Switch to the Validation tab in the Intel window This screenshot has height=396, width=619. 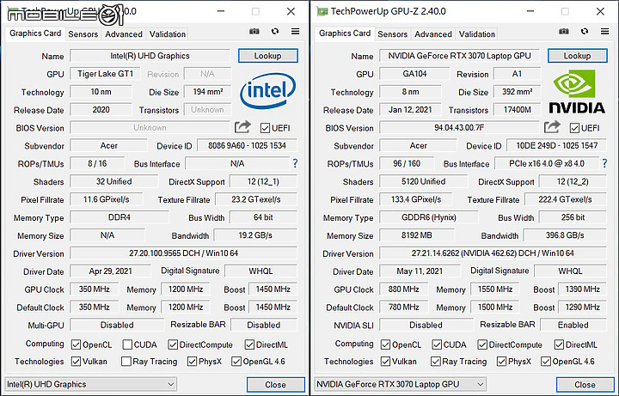(168, 34)
